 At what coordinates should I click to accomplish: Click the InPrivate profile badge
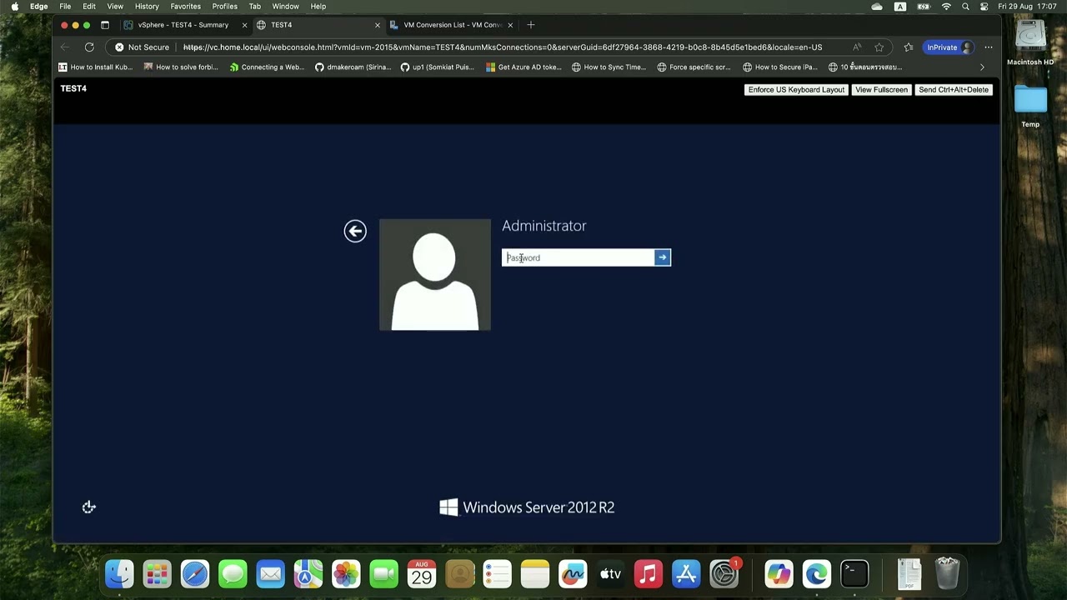point(949,47)
